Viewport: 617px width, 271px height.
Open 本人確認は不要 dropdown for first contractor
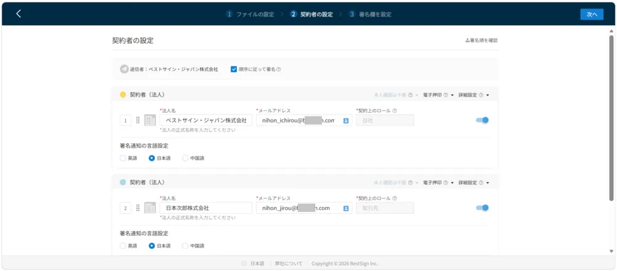tap(396, 95)
